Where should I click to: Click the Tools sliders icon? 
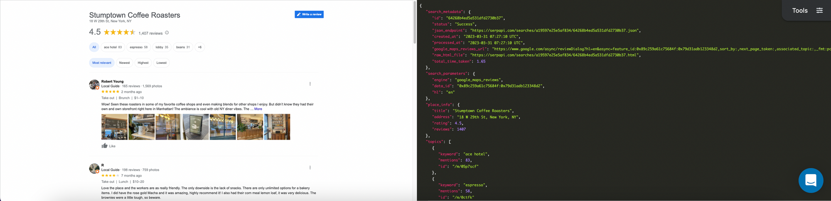(x=819, y=10)
